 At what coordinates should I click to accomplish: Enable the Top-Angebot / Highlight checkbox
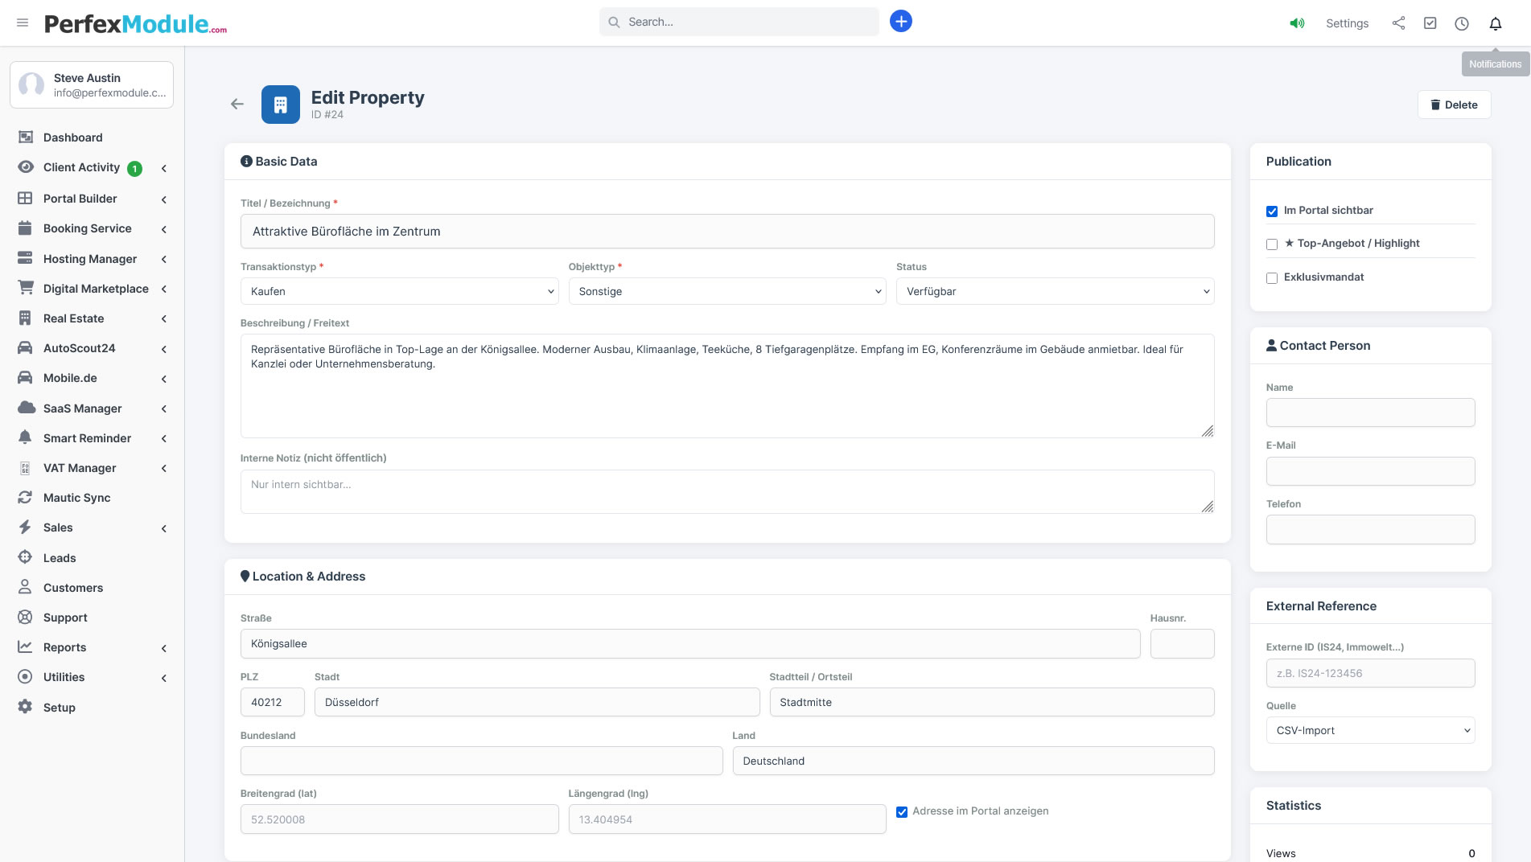tap(1272, 244)
